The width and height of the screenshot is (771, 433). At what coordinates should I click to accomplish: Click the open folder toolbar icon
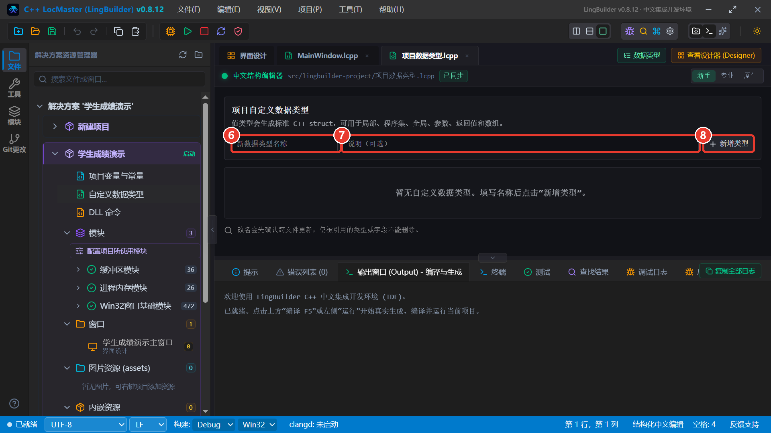35,31
